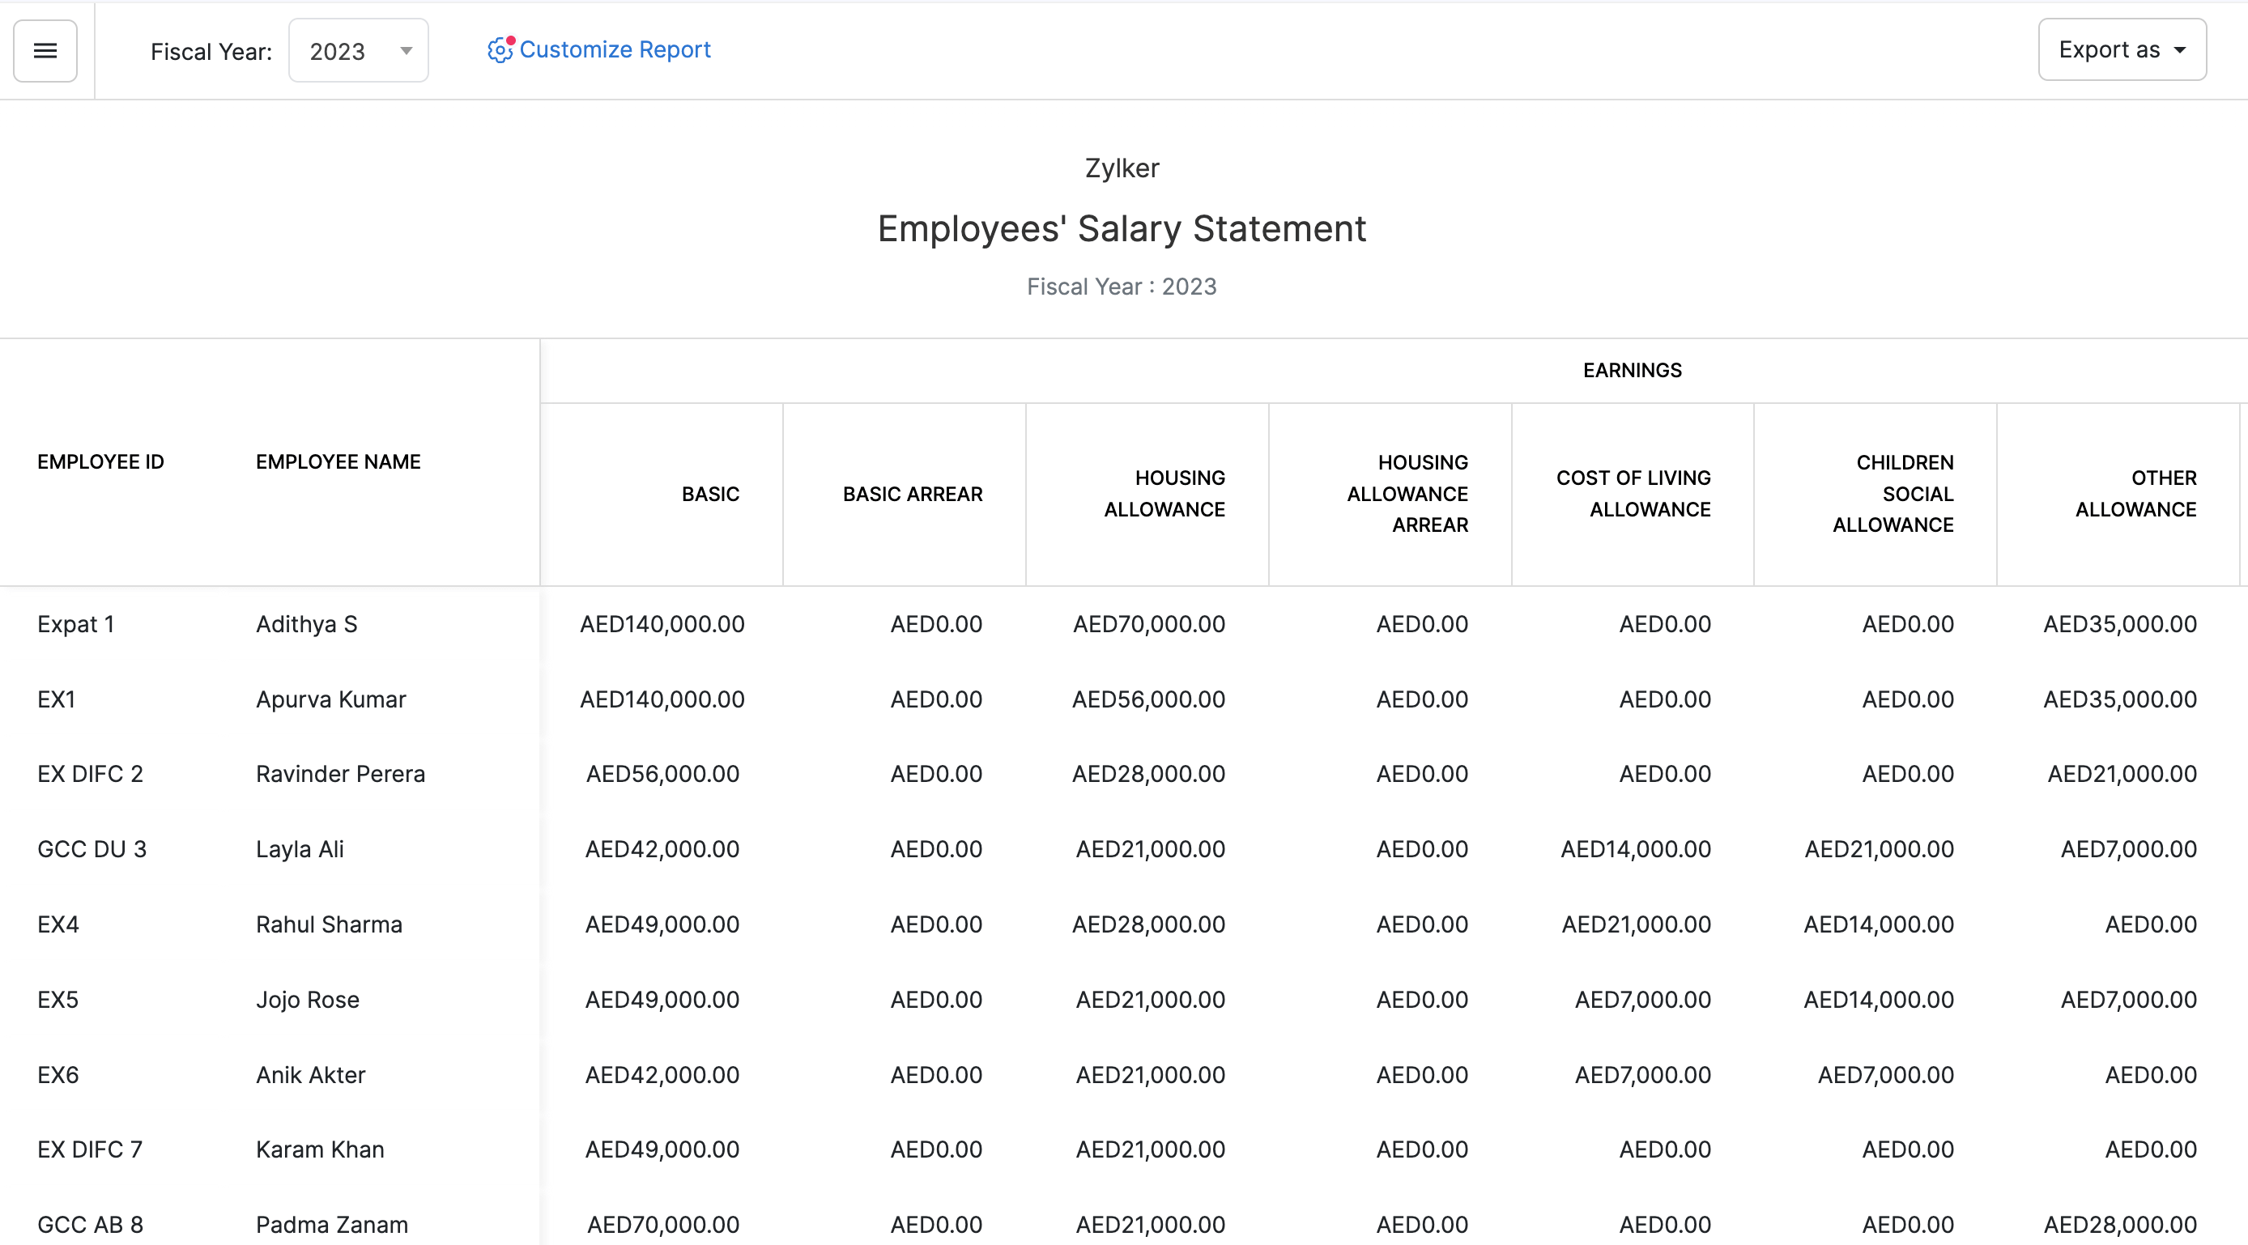
Task: Click Rahul Sharma's basic salary AED49,000.00
Action: (662, 924)
